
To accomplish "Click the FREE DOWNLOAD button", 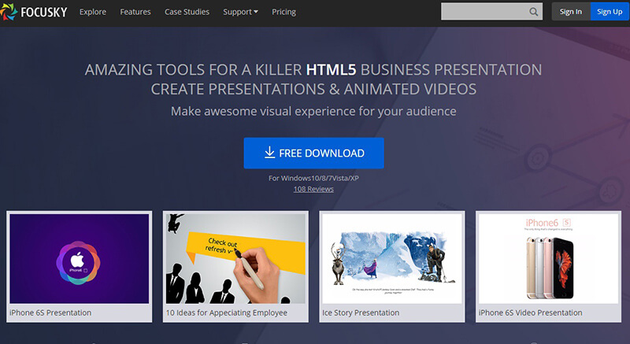I will (313, 153).
